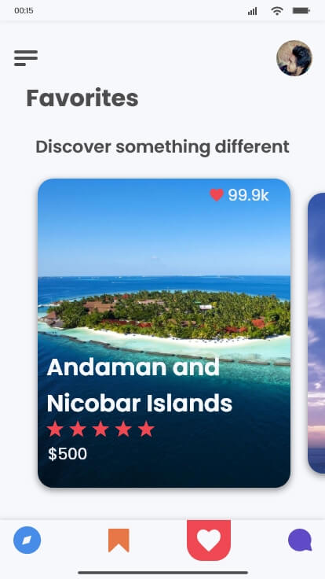Click the battery status icon
Viewport: 325px width, 579px height.
click(x=301, y=11)
